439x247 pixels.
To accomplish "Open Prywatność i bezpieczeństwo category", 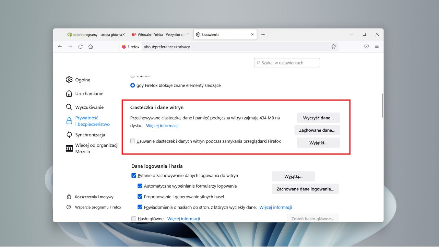I will 88,121.
